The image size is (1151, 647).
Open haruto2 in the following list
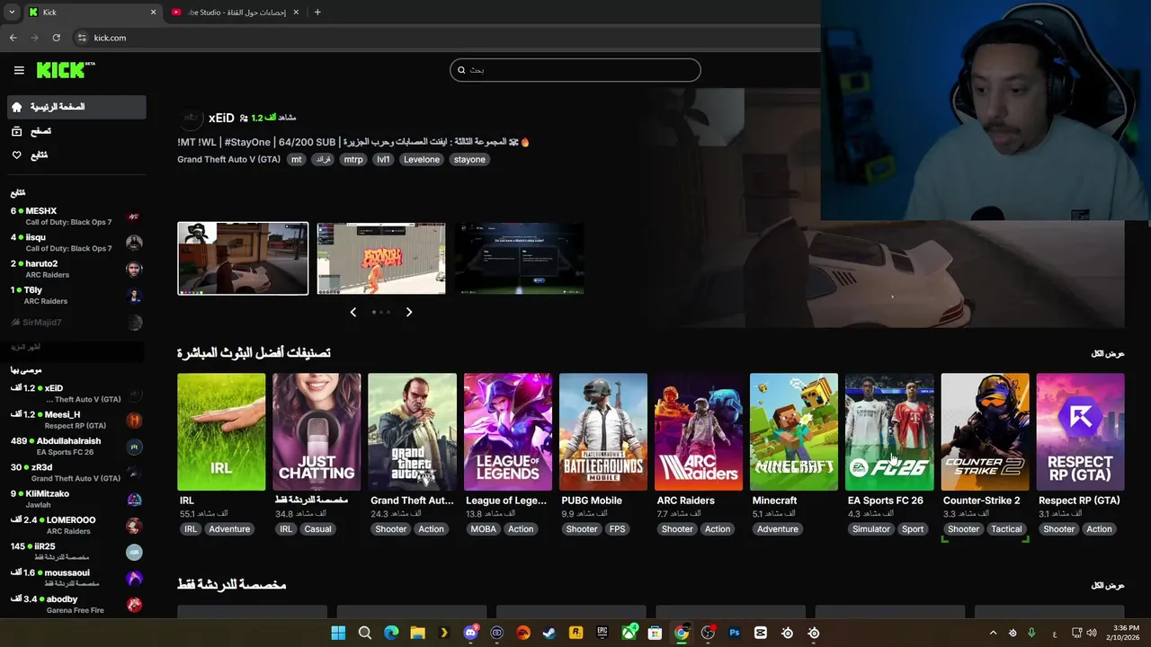click(x=76, y=270)
